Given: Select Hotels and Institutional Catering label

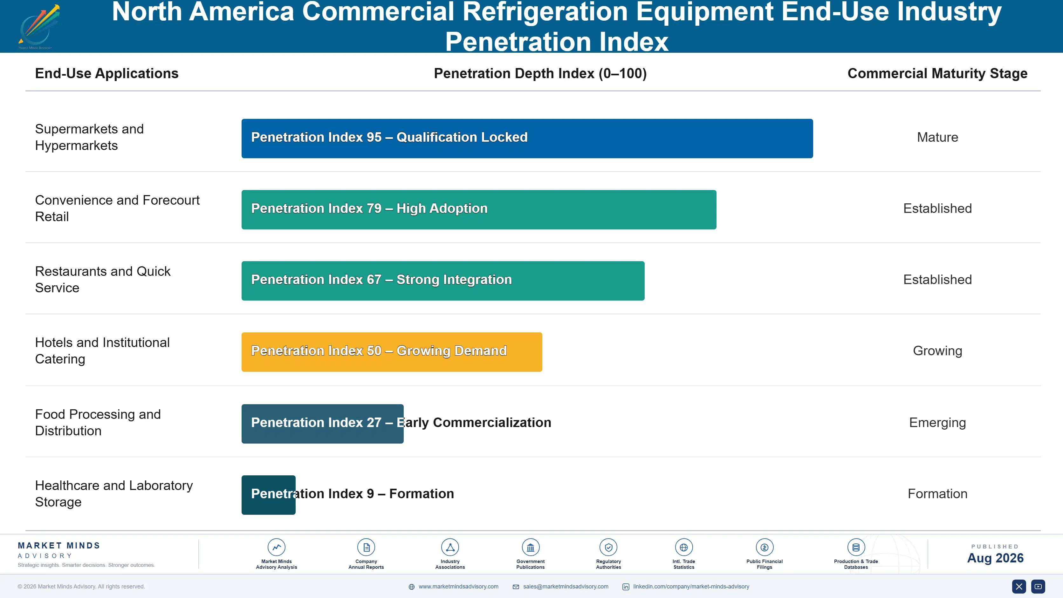Looking at the screenshot, I should coord(102,351).
